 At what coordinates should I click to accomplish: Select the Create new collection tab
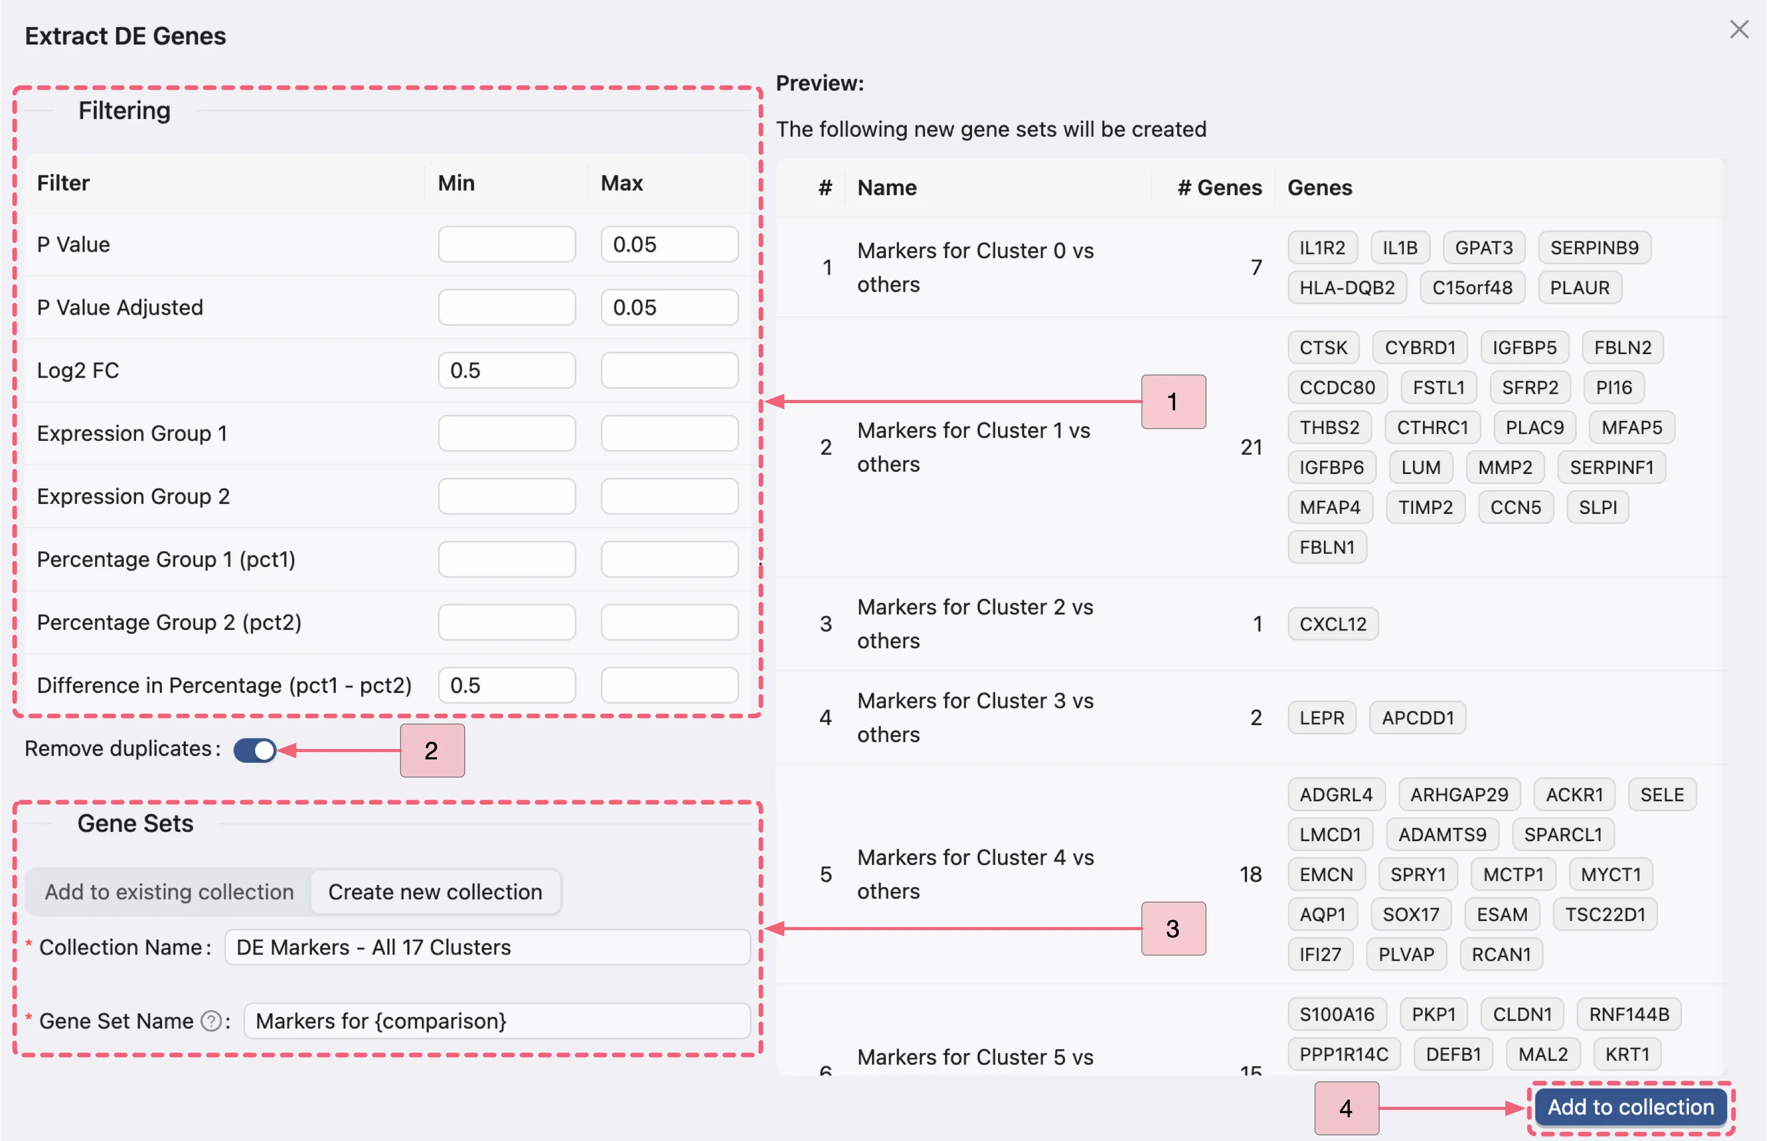click(x=435, y=892)
